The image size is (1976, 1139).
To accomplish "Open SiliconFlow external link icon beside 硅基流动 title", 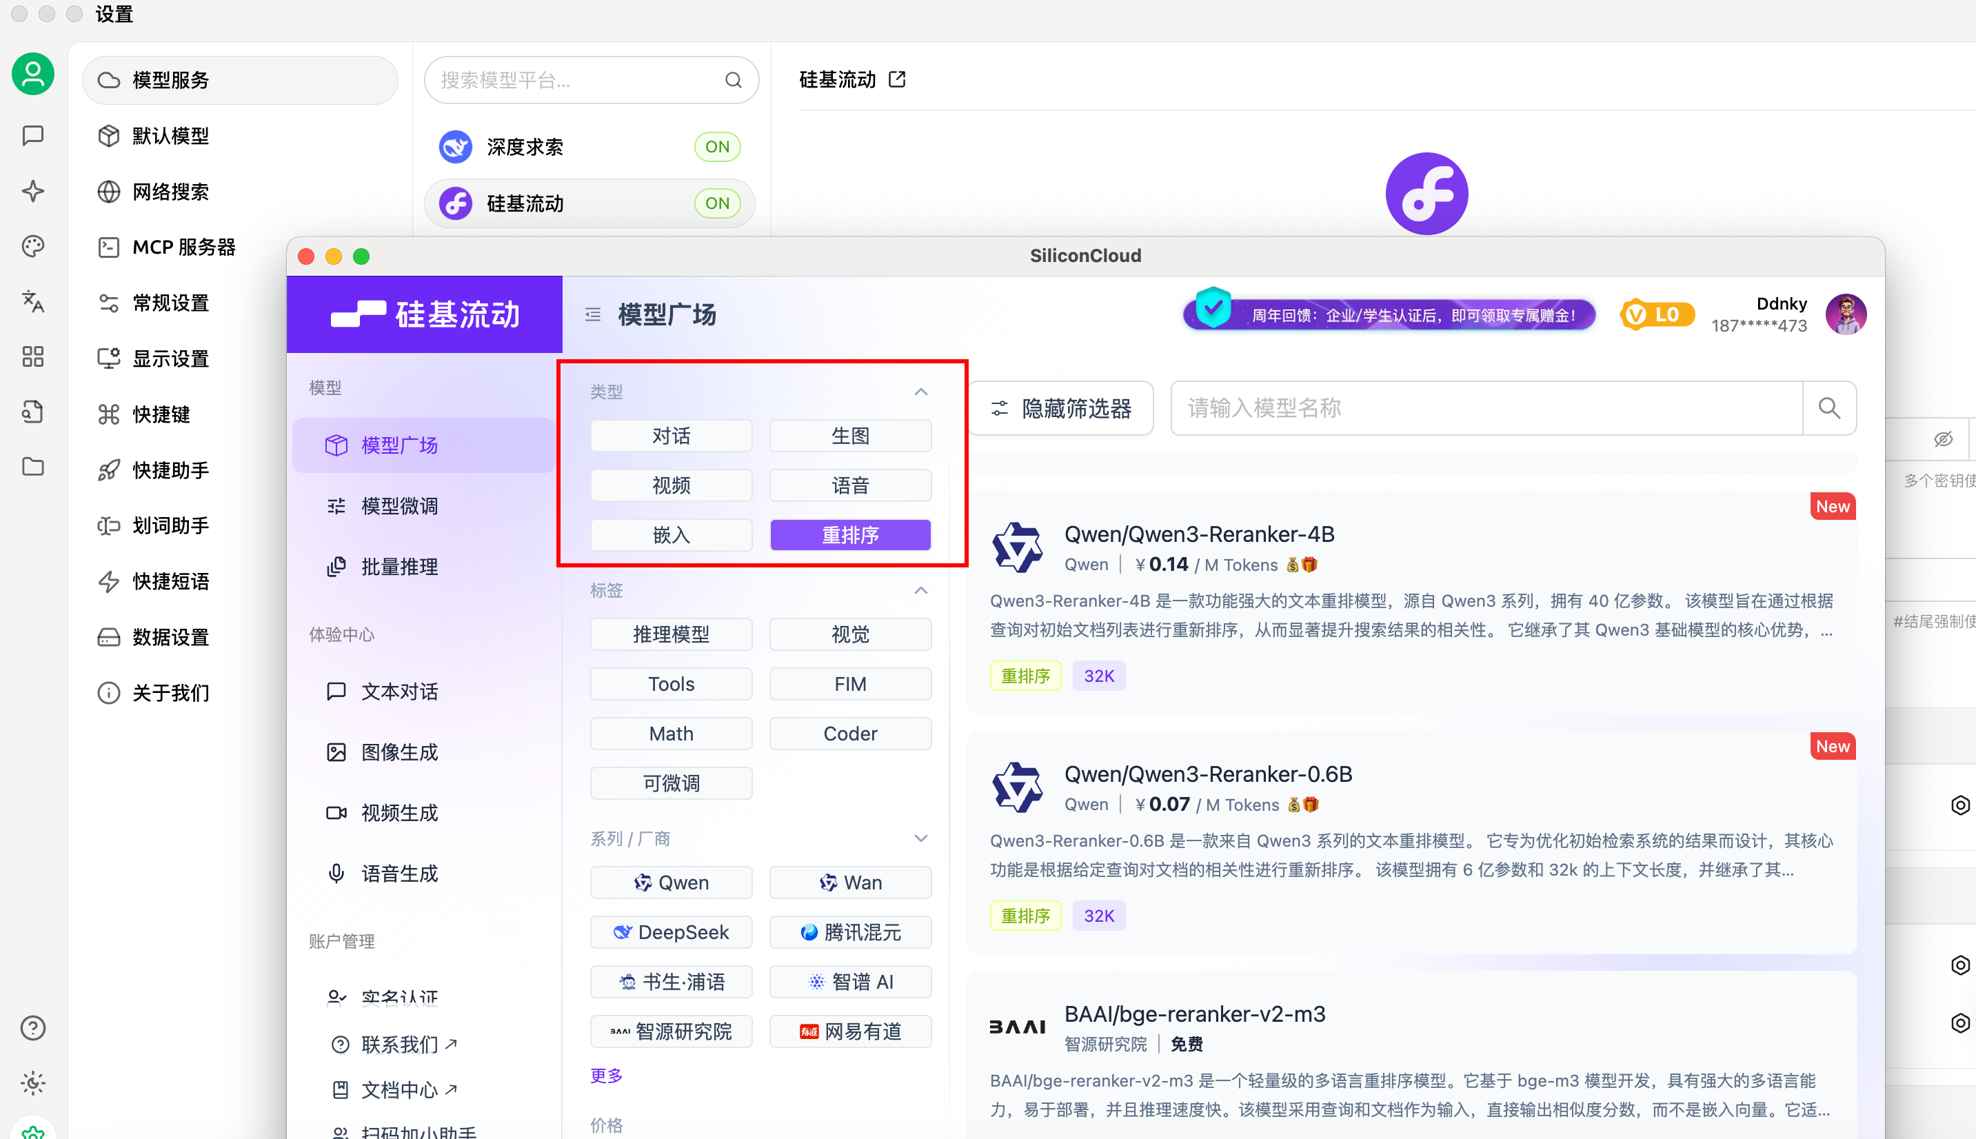I will 897,79.
